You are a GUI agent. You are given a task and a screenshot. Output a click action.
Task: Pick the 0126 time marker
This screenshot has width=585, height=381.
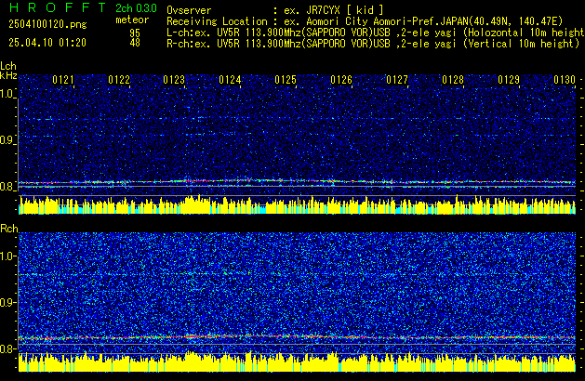341,80
